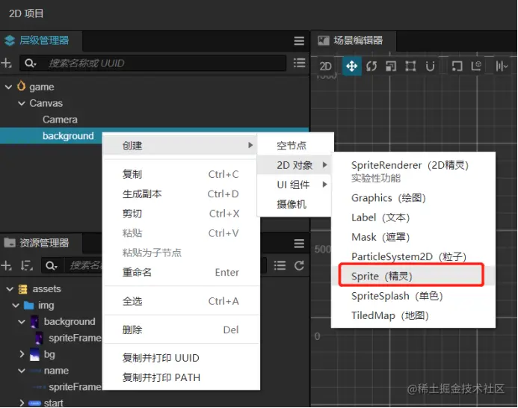Click the asset sort order icon
Viewport: 518px width, 408px height.
point(27,265)
